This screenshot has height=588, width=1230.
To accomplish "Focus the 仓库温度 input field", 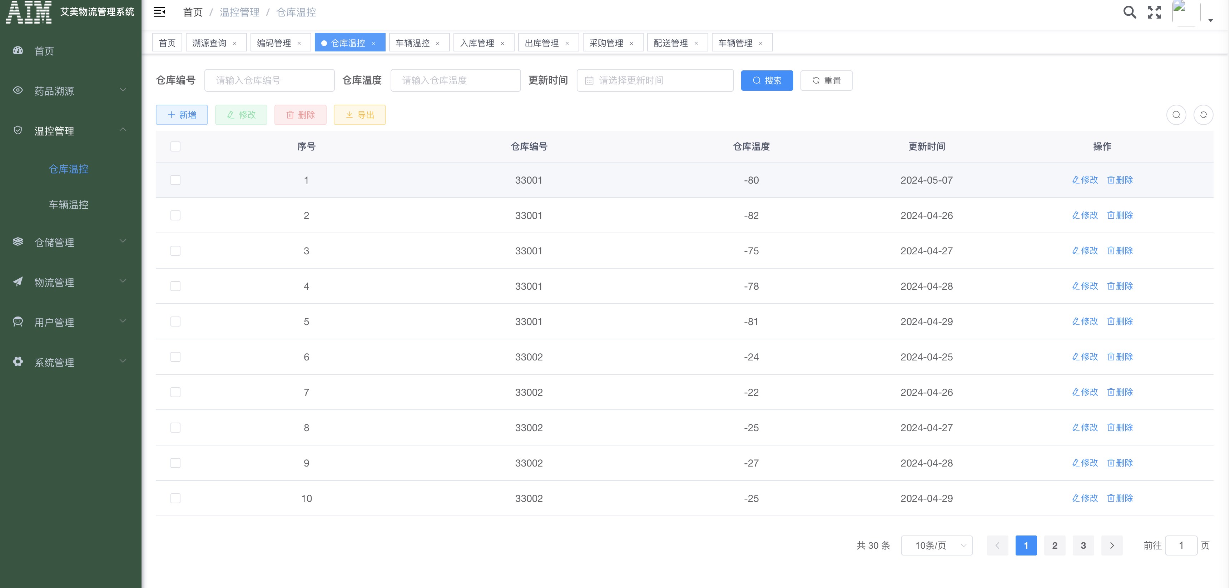I will [456, 81].
